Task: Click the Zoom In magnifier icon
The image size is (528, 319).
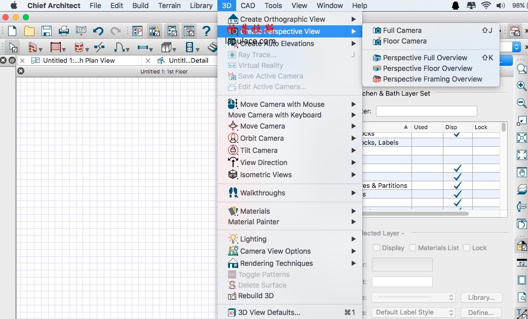Action: tap(521, 86)
